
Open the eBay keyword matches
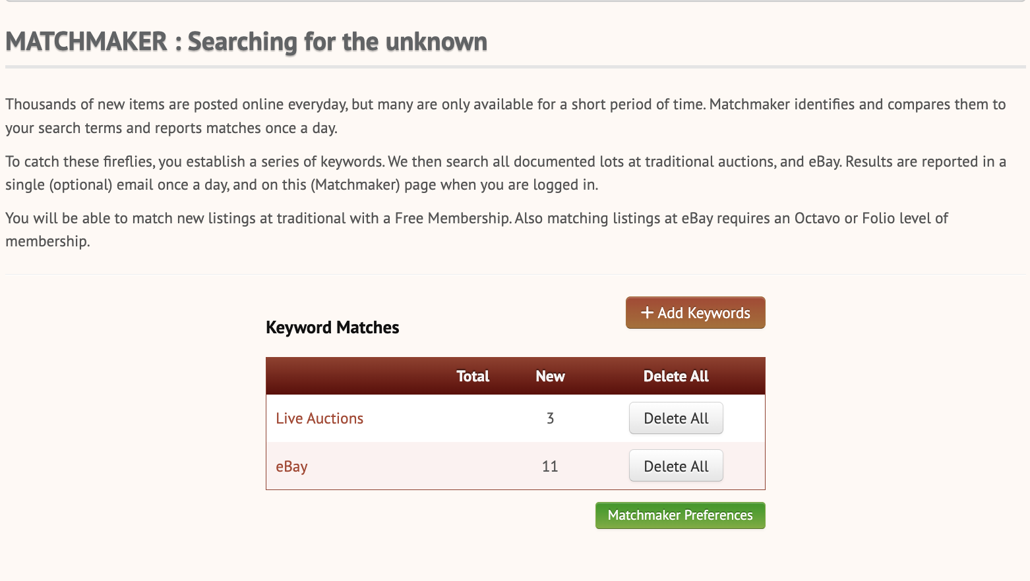[x=291, y=466]
